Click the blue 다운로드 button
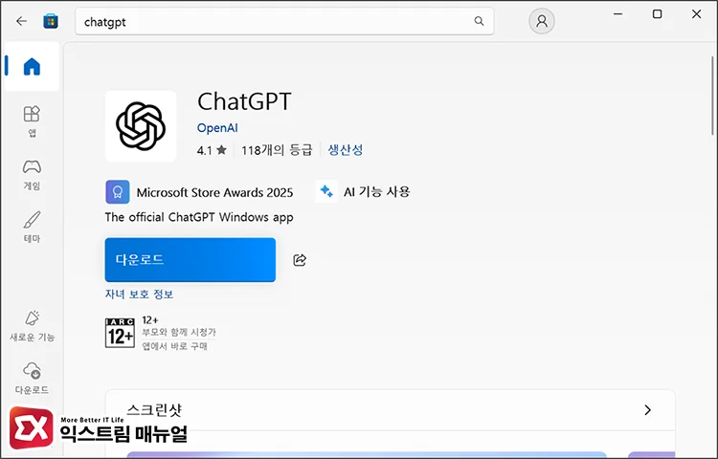 [x=191, y=260]
